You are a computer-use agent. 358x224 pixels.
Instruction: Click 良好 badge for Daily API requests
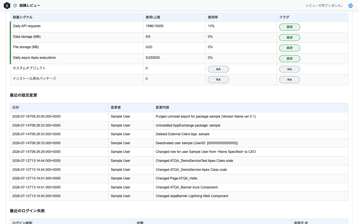click(x=289, y=27)
